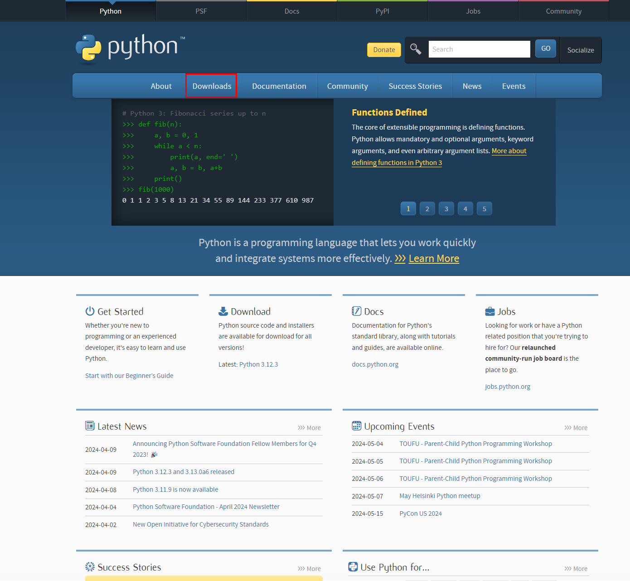Click the Download arrow icon
Image resolution: width=630 pixels, height=581 pixels.
point(223,311)
